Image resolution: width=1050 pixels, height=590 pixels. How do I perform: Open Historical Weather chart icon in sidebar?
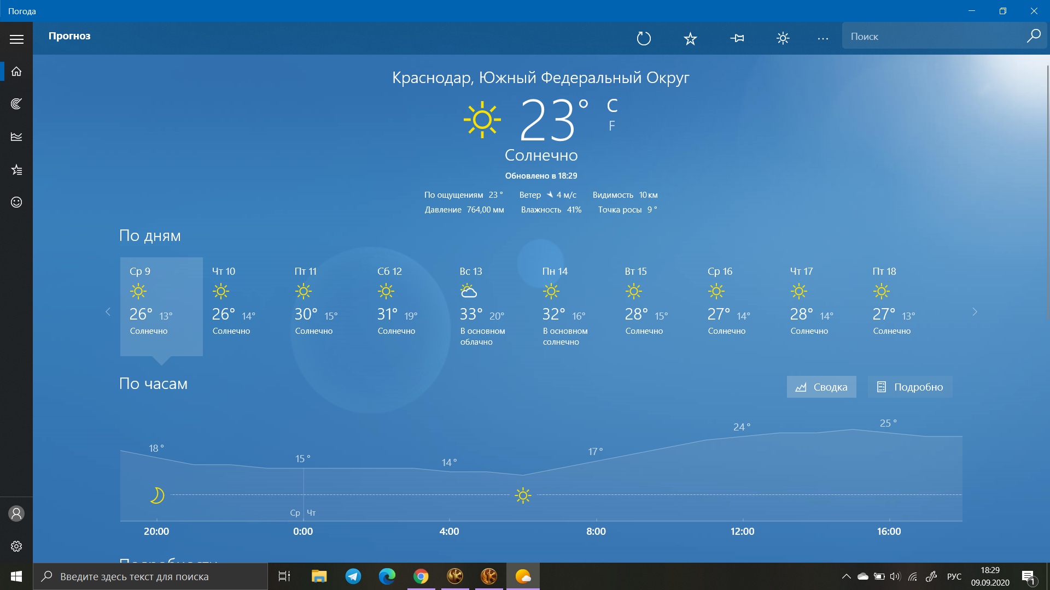point(16,137)
